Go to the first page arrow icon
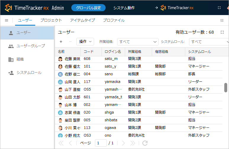The width and height of the screenshot is (229, 149). pyautogui.click(x=61, y=143)
